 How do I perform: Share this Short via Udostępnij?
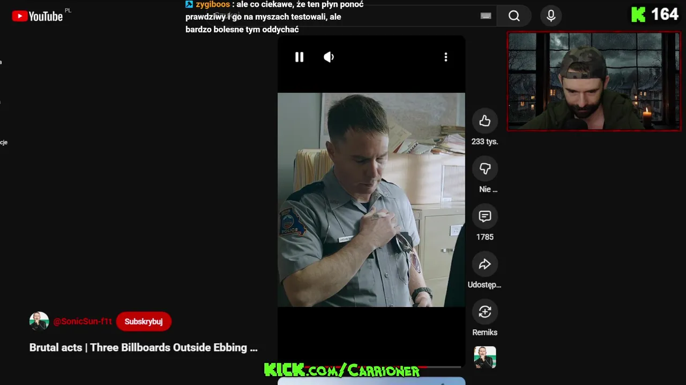[485, 264]
